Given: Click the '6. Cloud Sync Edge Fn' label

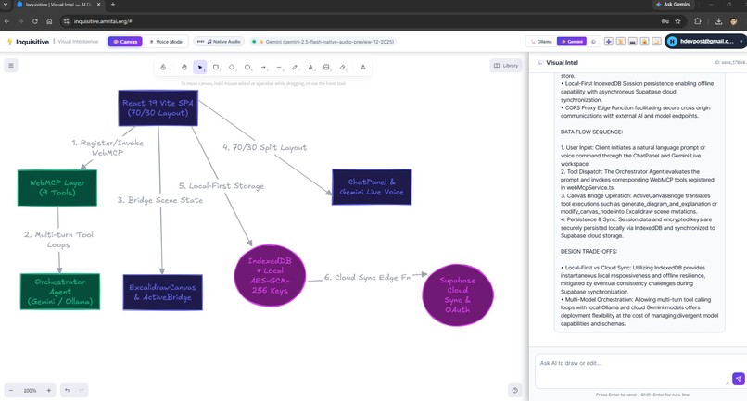Looking at the screenshot, I should point(367,277).
